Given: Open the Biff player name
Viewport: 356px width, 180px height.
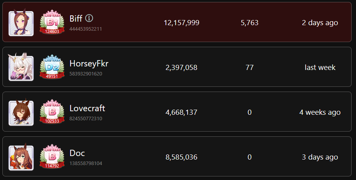Looking at the screenshot, I should 76,18.
